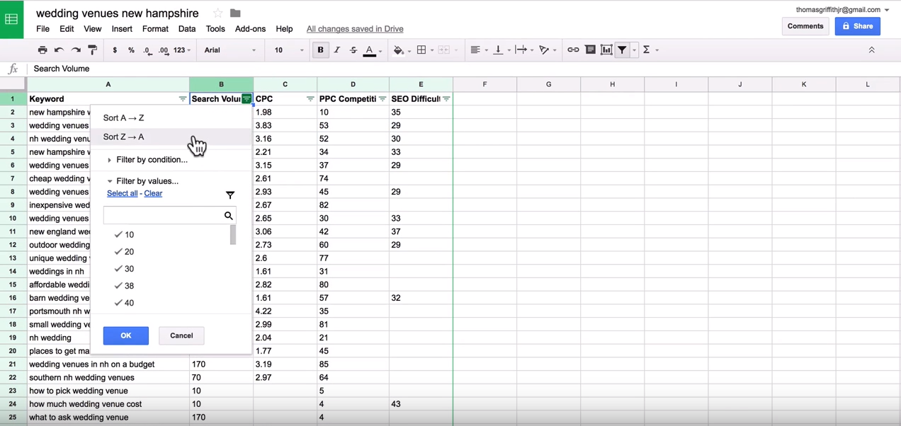
Task: Toggle bold formatting
Action: tap(320, 50)
